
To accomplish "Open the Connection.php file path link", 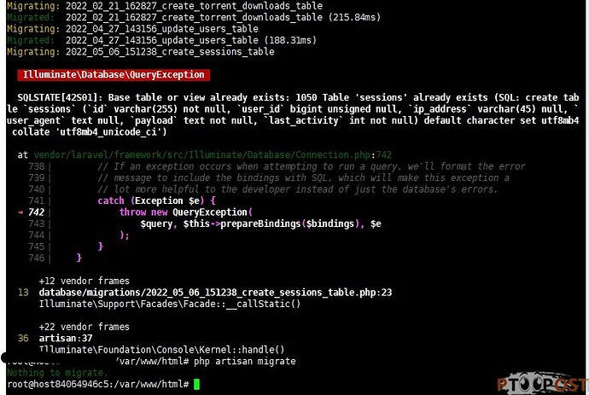I will (213, 154).
